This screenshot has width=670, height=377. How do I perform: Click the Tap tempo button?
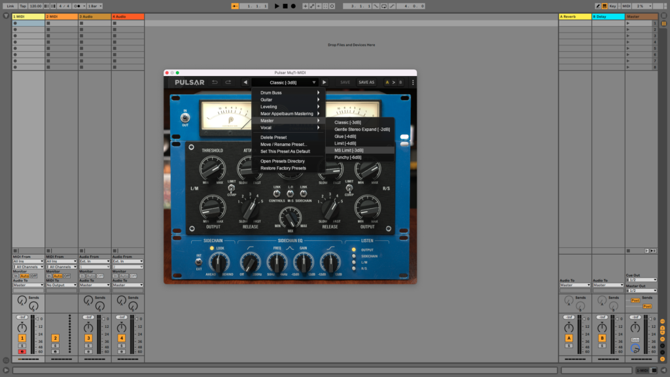23,6
